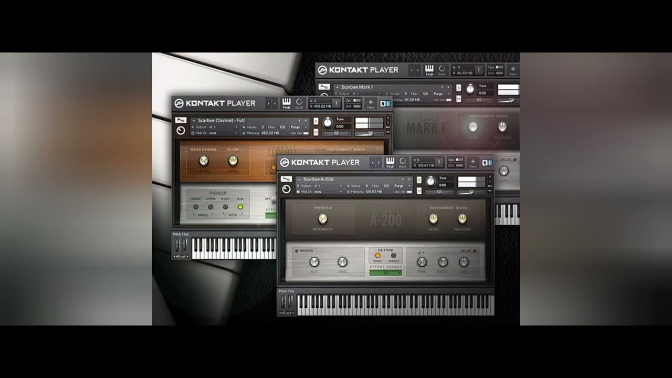Open the wrench edit icon of Scarbee A-200

286,180
